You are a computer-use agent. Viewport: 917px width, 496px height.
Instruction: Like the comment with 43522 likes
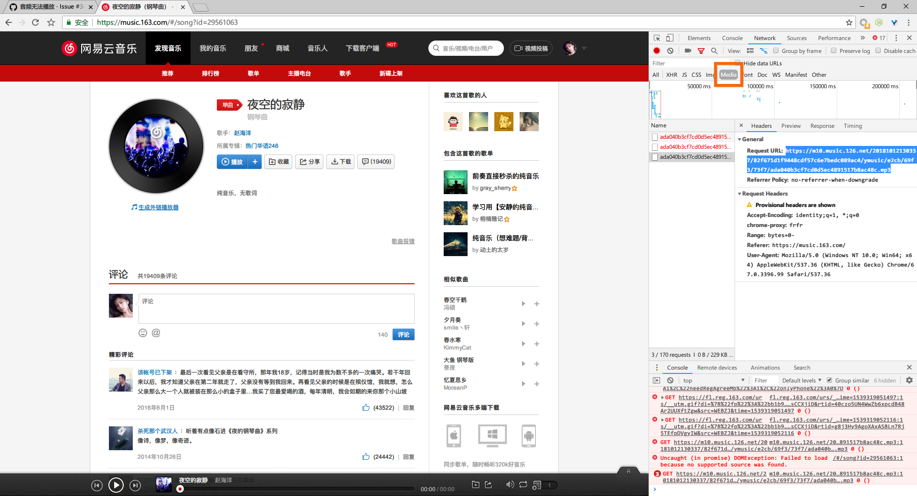click(x=366, y=407)
